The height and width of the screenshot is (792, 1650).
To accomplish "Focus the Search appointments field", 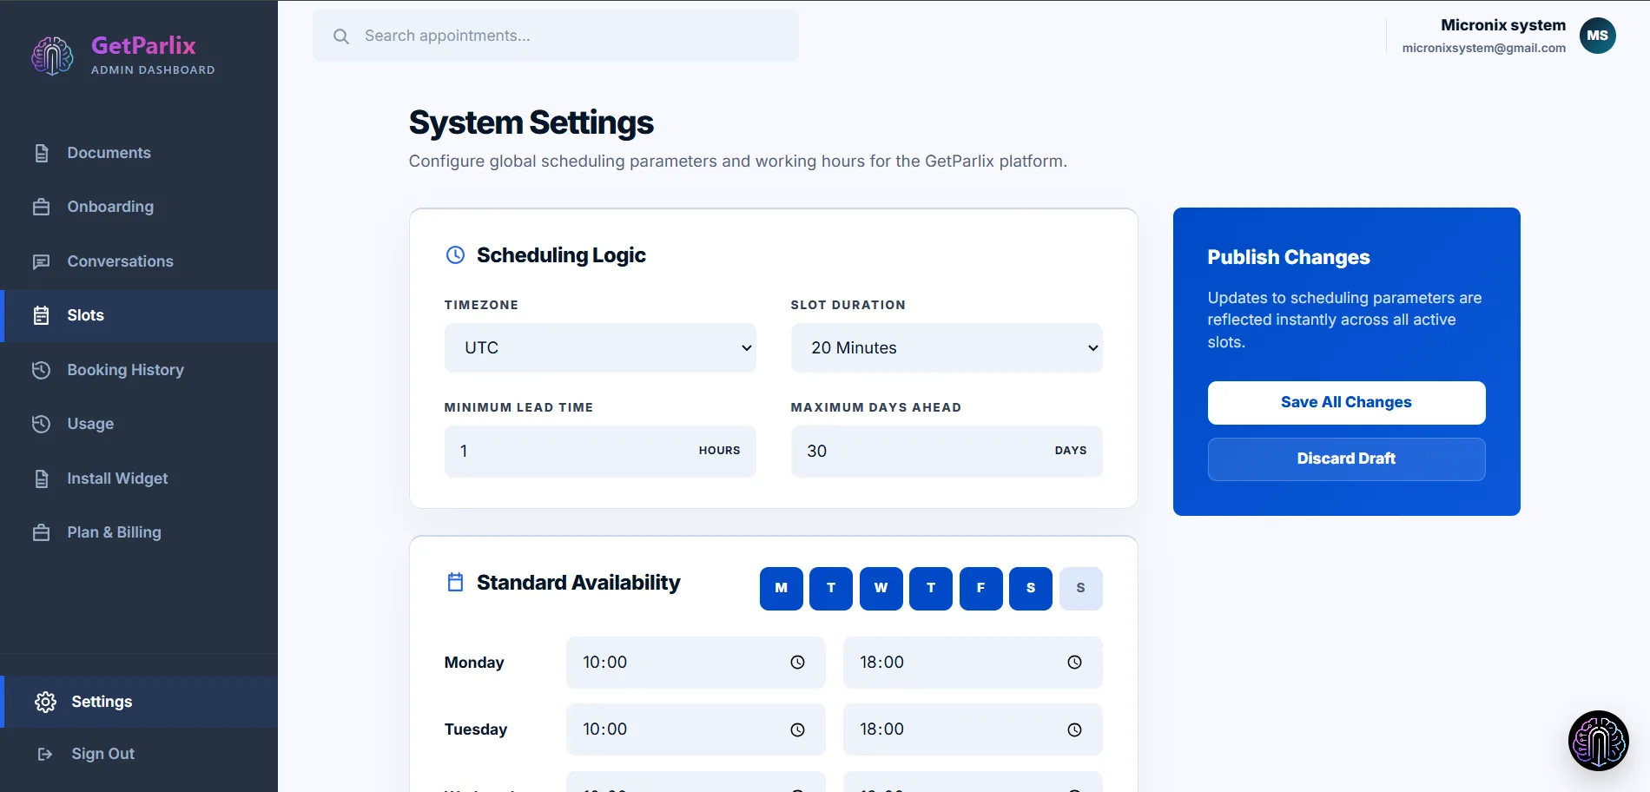I will pyautogui.click(x=556, y=36).
